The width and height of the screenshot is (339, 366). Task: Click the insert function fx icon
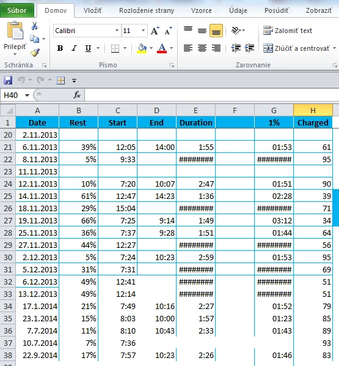coord(77,95)
